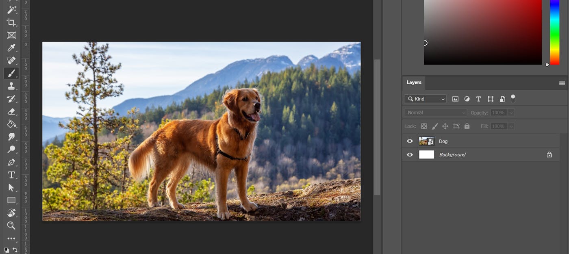Open the Opacity slider dropdown arrow
569x254 pixels.
511,113
